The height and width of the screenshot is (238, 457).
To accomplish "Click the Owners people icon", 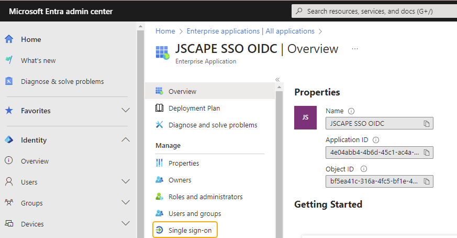I will click(x=159, y=180).
